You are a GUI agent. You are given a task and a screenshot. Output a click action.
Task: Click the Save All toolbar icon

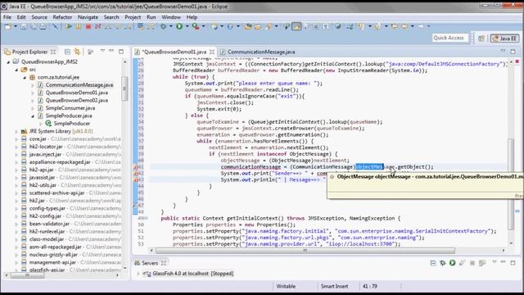34,26
